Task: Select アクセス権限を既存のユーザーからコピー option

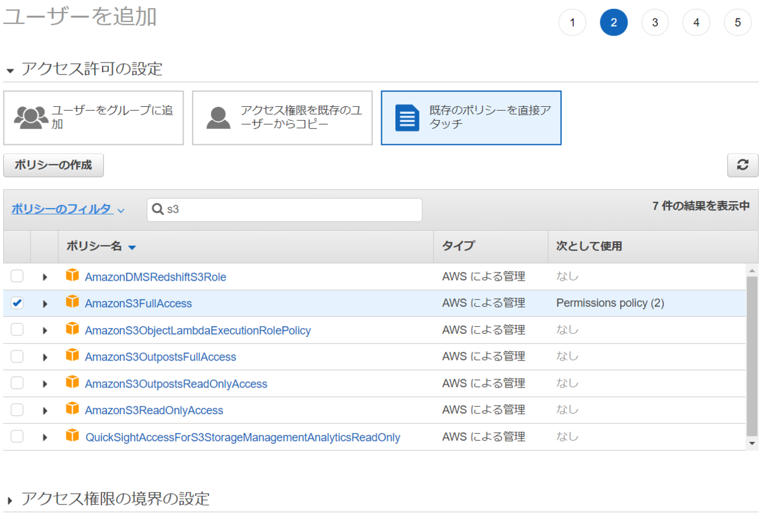Action: point(282,118)
